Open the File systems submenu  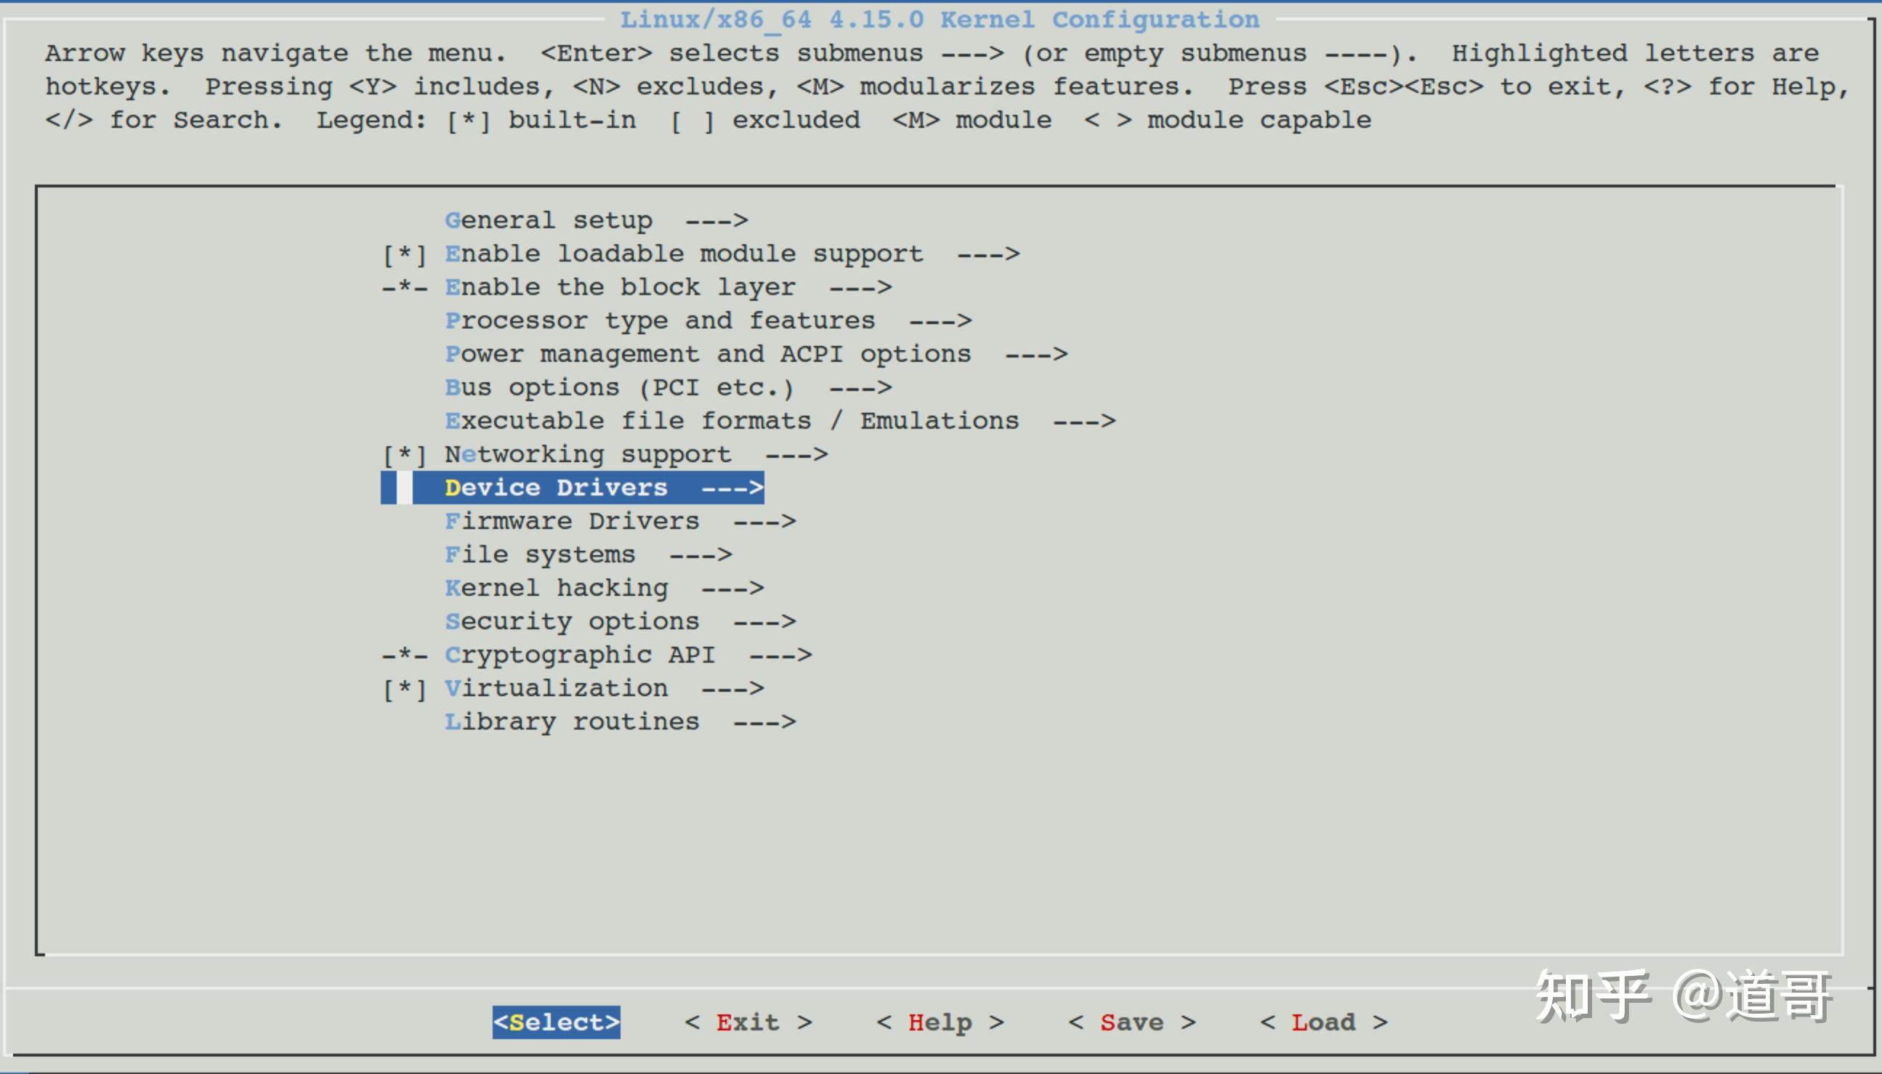[541, 553]
